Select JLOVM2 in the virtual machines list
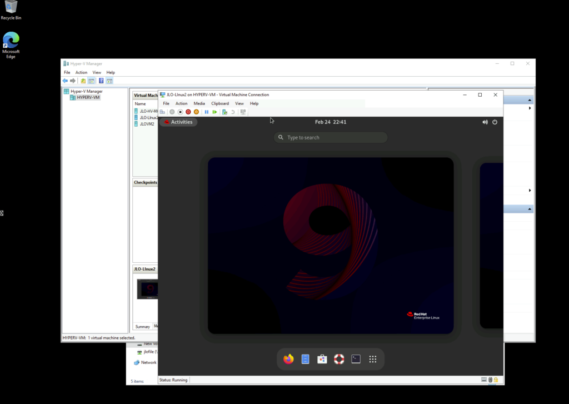The image size is (569, 404). click(x=147, y=124)
